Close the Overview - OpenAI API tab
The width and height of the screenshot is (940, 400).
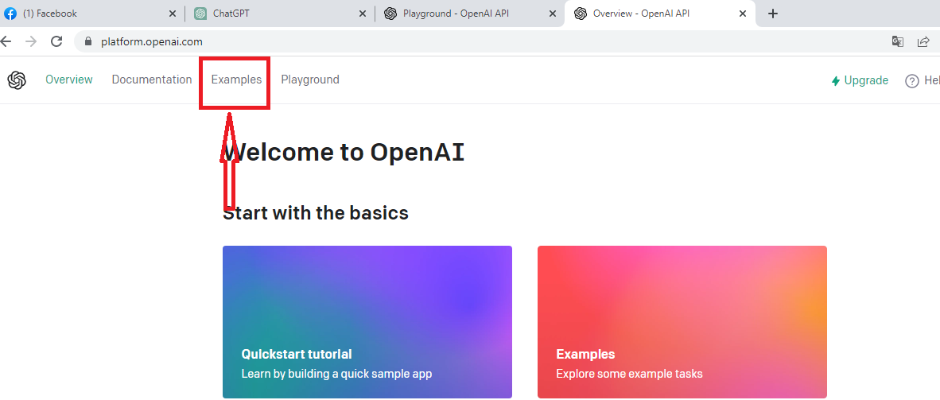(x=743, y=14)
